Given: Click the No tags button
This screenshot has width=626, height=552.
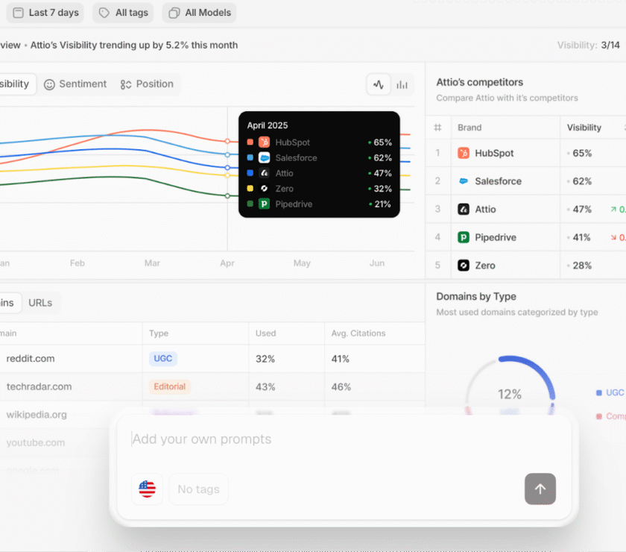Looking at the screenshot, I should [x=198, y=489].
